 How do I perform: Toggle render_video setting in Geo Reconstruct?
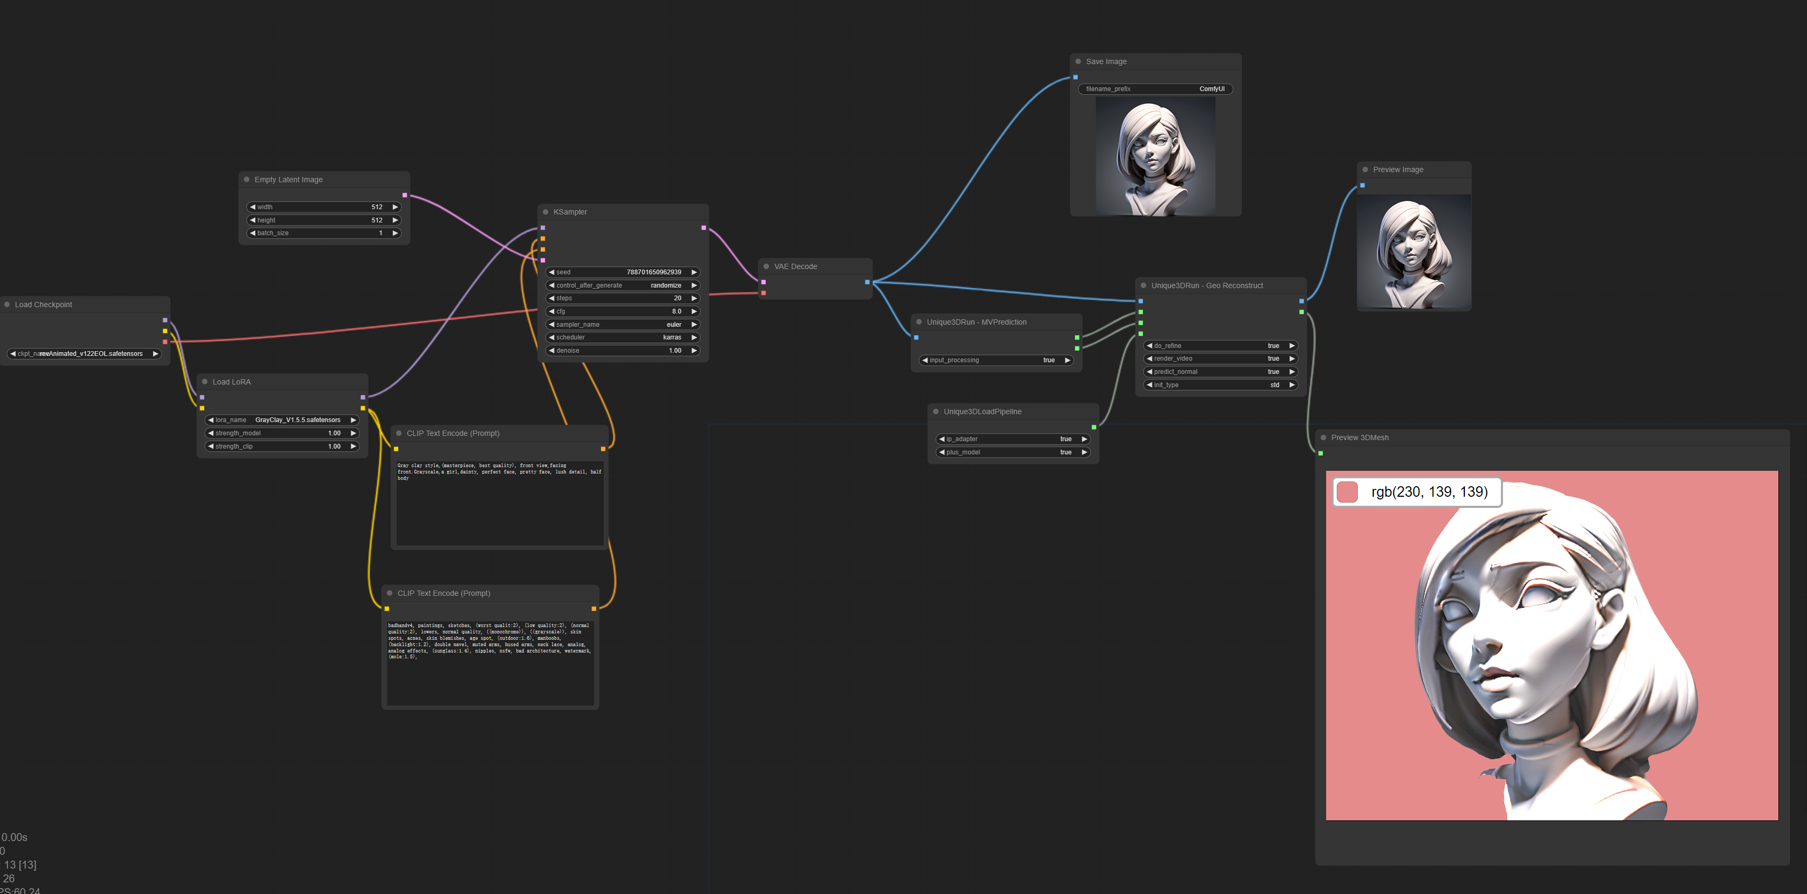pos(1220,359)
